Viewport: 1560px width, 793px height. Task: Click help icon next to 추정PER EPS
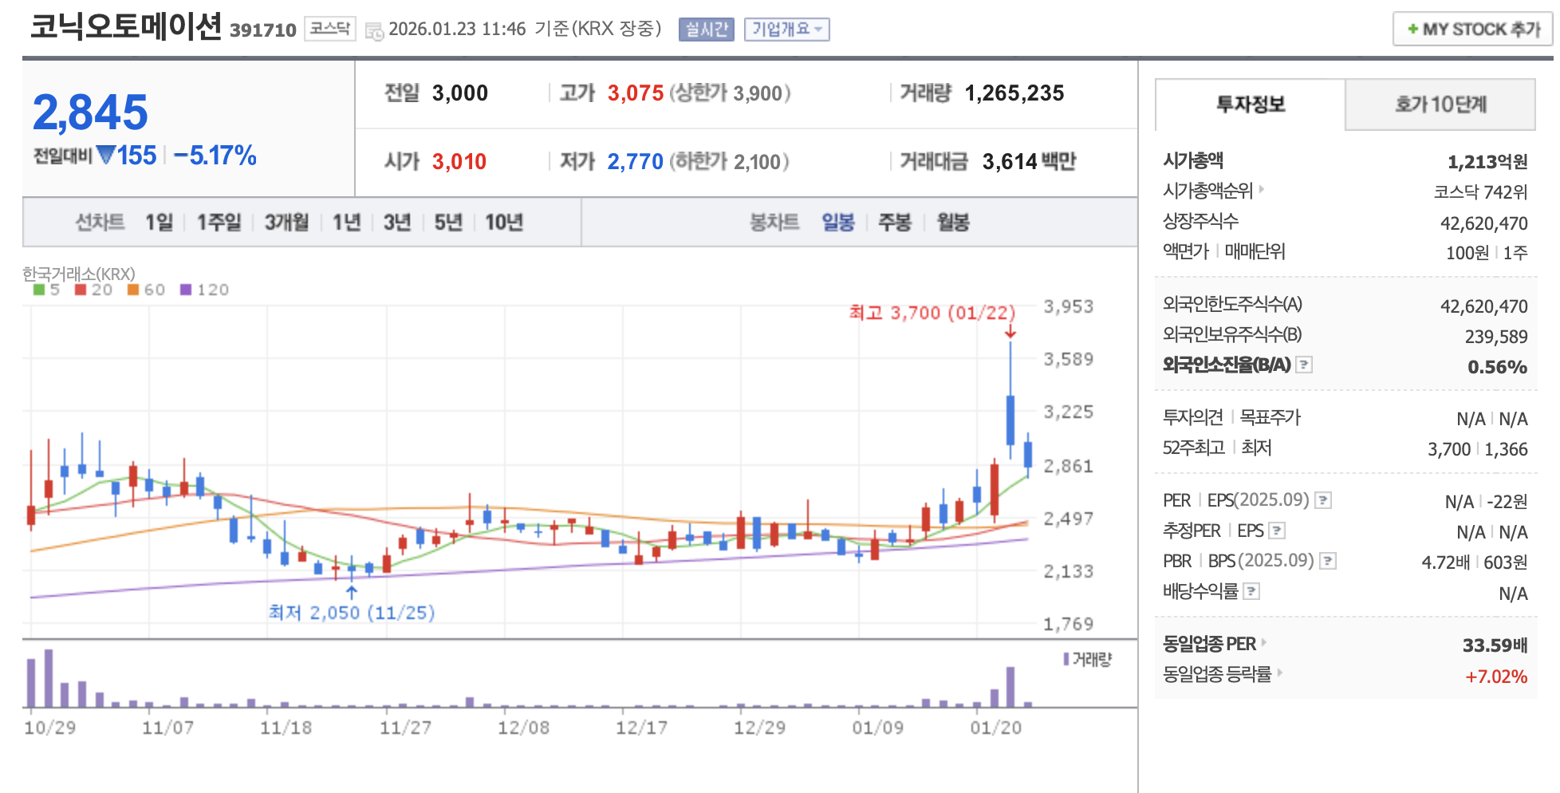click(x=1277, y=531)
